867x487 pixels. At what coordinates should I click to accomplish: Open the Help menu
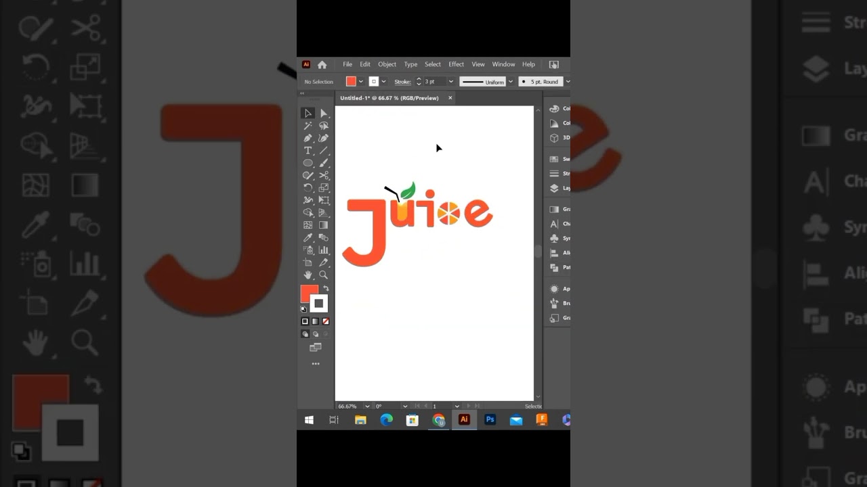point(528,64)
